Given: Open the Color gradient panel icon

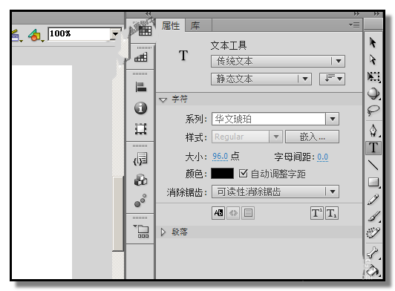Looking at the screenshot, I should (x=140, y=57).
